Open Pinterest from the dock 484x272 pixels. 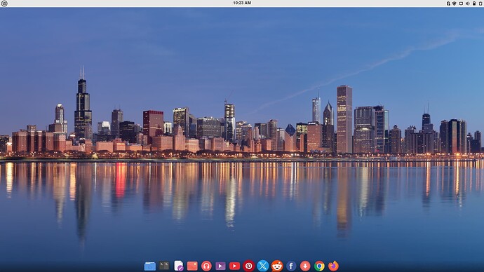pos(249,266)
